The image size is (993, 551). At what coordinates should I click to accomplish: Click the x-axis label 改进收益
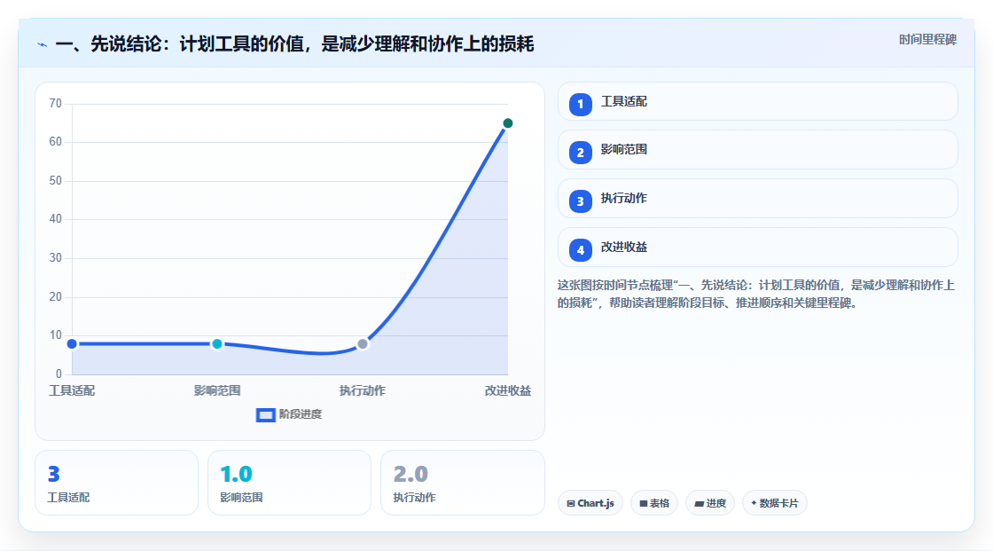[508, 391]
